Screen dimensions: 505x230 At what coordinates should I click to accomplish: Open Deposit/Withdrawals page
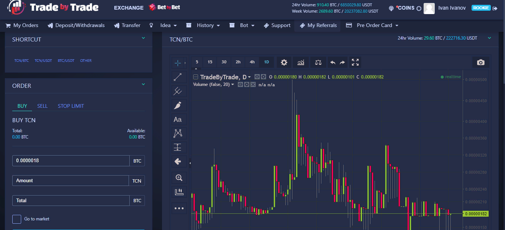click(x=76, y=25)
